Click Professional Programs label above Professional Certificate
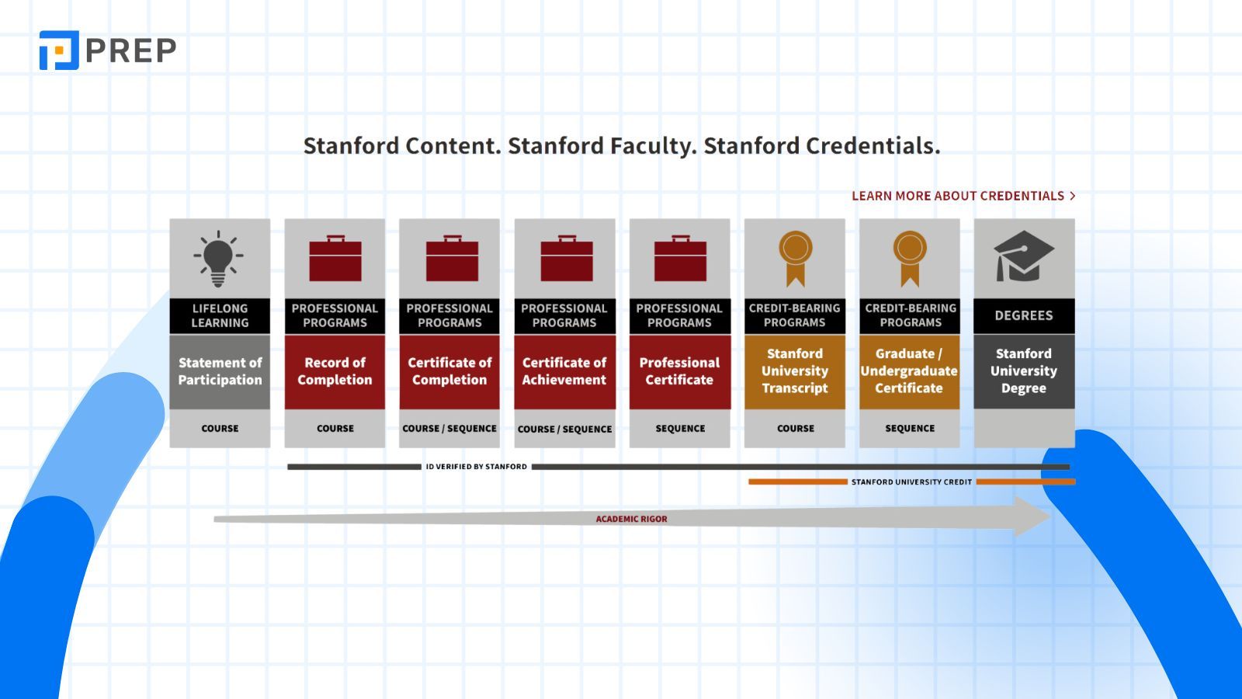 pos(679,315)
